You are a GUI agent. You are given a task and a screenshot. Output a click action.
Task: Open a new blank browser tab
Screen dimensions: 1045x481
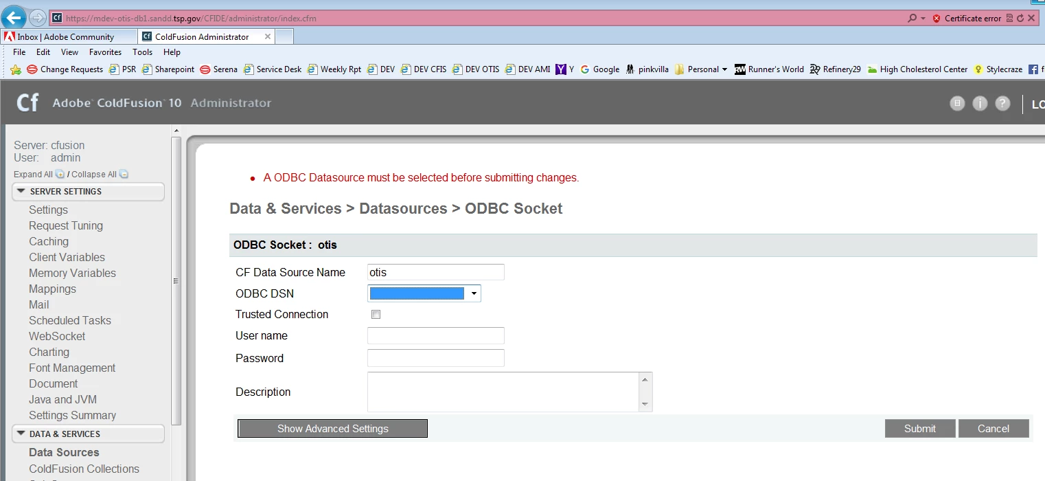click(285, 36)
